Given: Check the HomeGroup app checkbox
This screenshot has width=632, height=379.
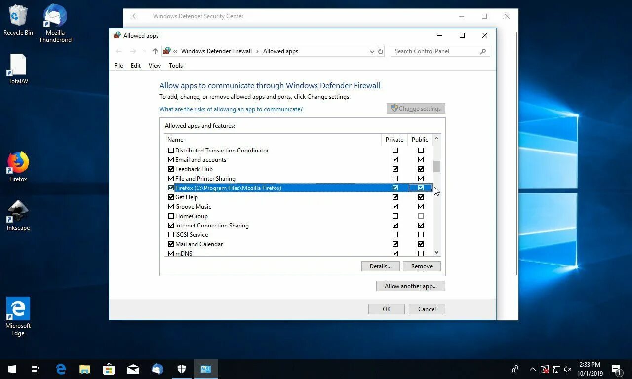Looking at the screenshot, I should (x=171, y=216).
